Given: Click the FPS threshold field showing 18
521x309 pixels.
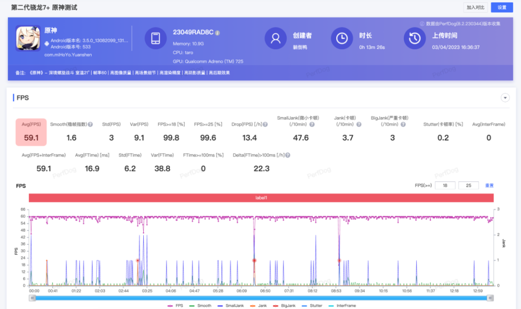Looking at the screenshot, I should tap(444, 185).
